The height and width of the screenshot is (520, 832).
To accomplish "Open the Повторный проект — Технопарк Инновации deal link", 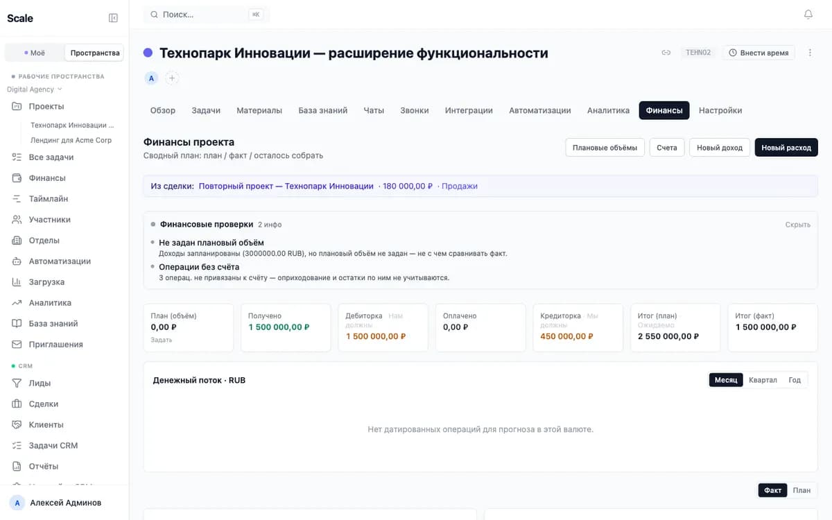I will coord(286,187).
